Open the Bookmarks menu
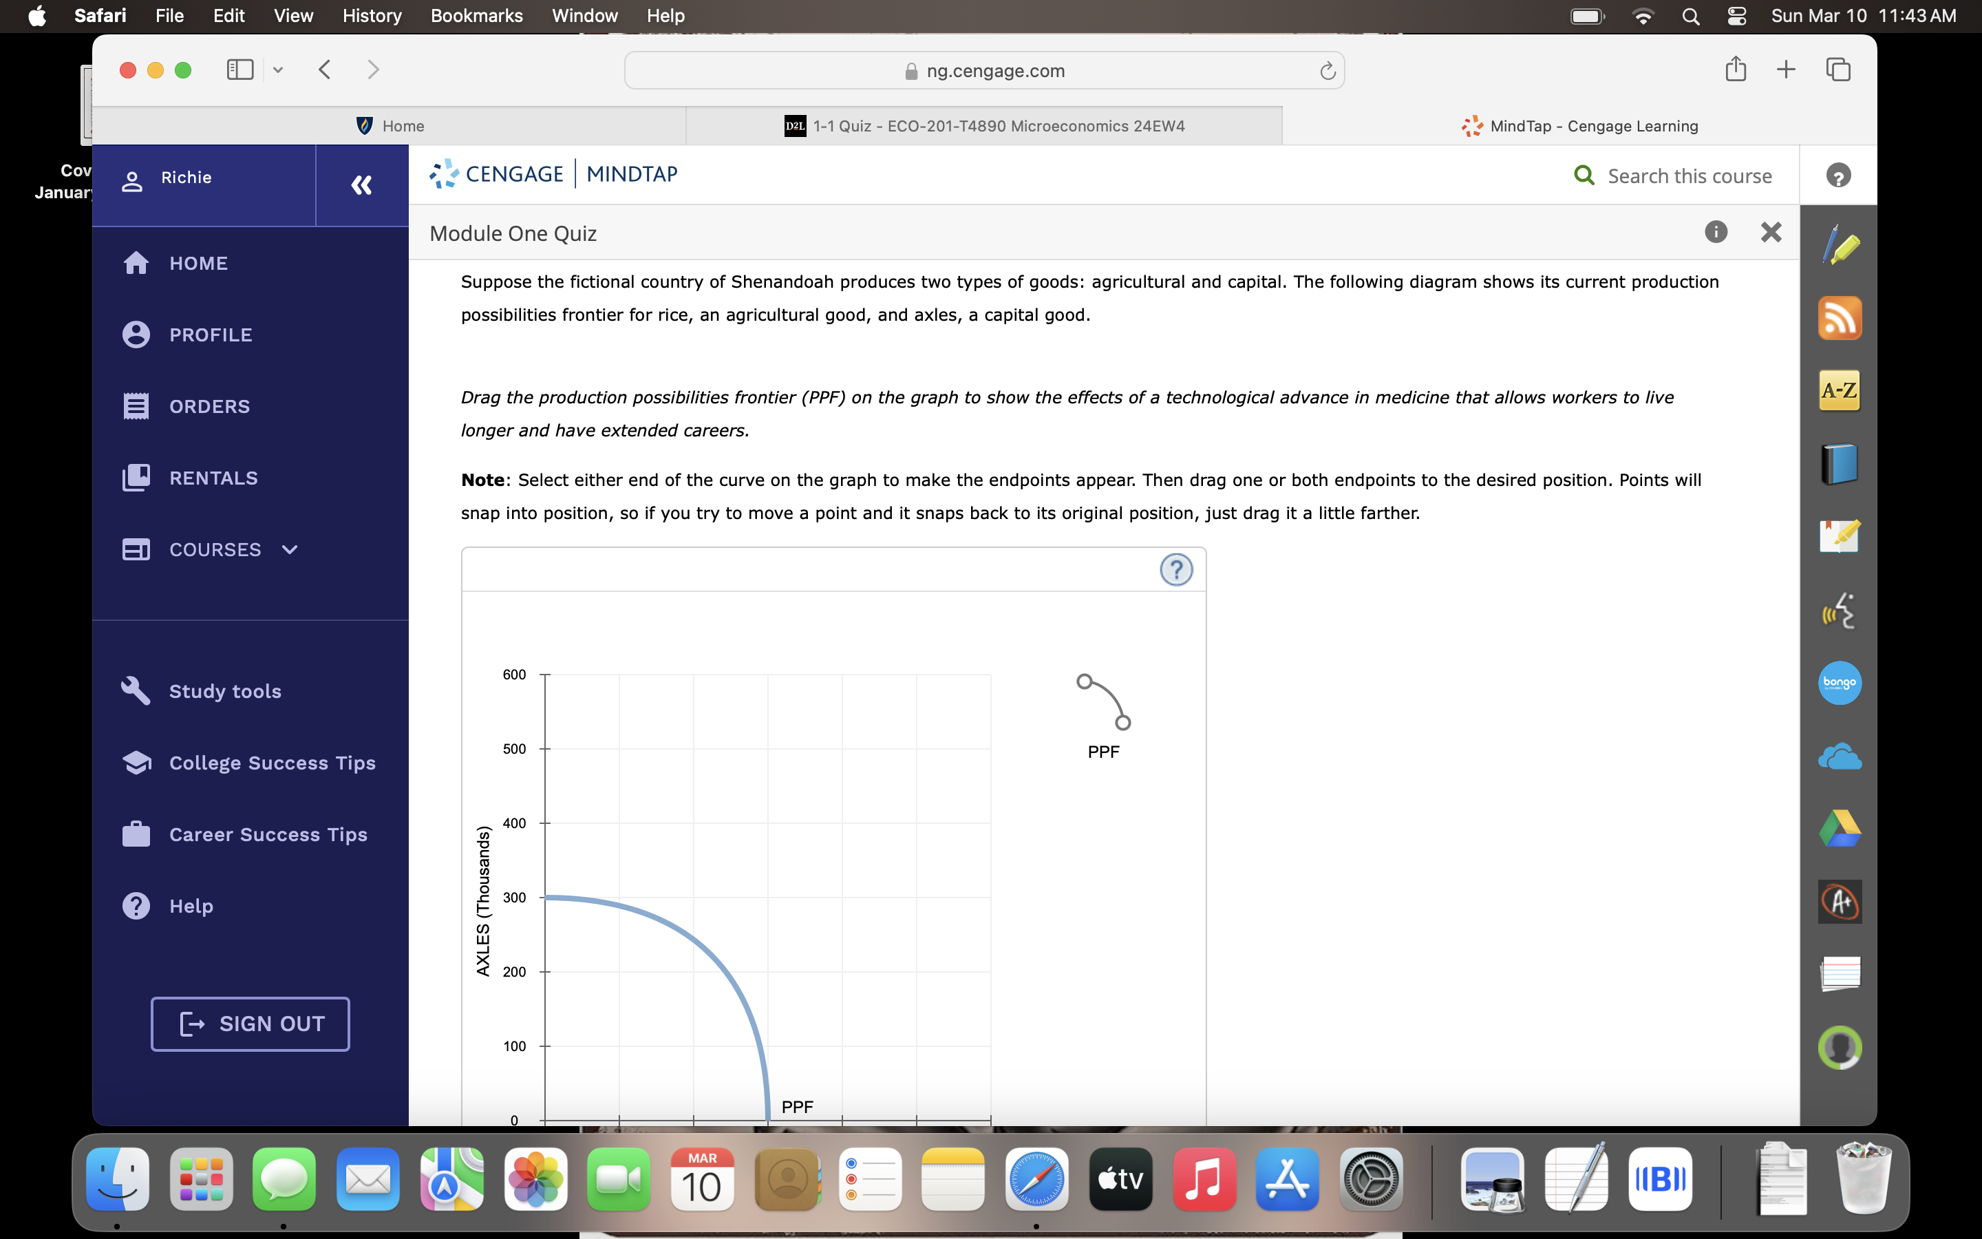 pyautogui.click(x=477, y=16)
